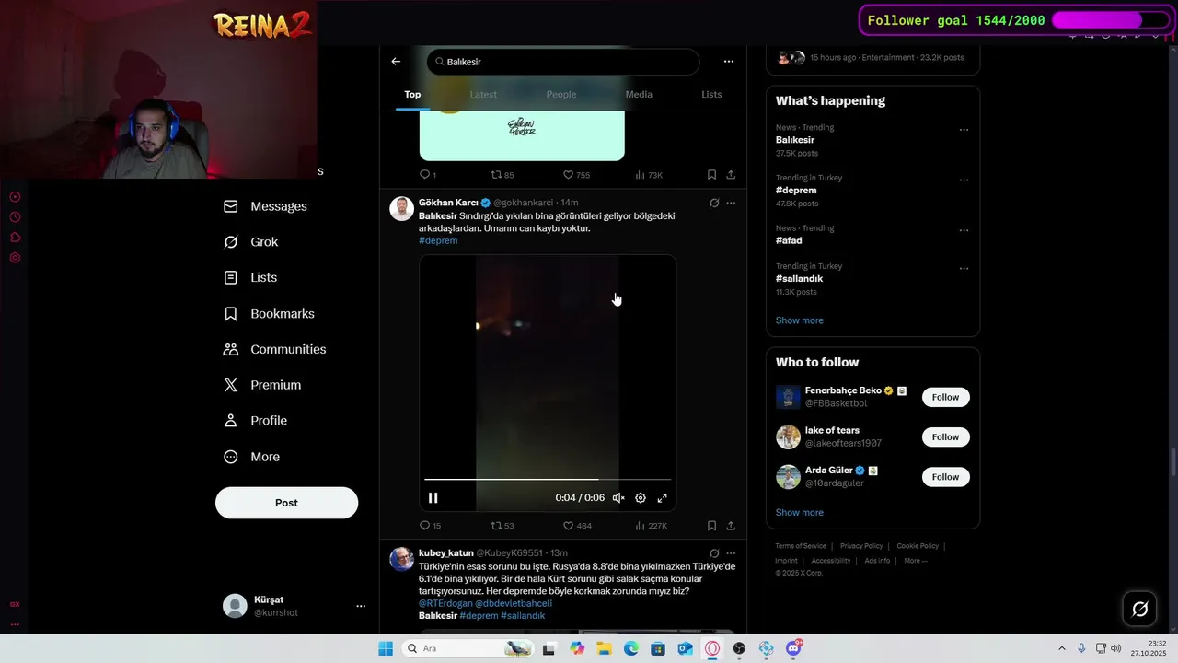
Task: Open Opera GX sidebar history clock icon
Action: pyautogui.click(x=15, y=217)
